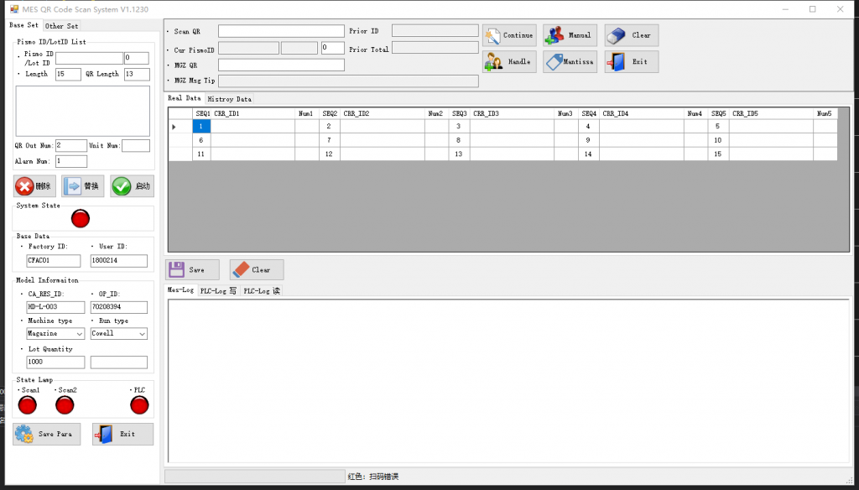Click the Mantissa tag button
Image resolution: width=859 pixels, height=490 pixels.
pyautogui.click(x=570, y=61)
